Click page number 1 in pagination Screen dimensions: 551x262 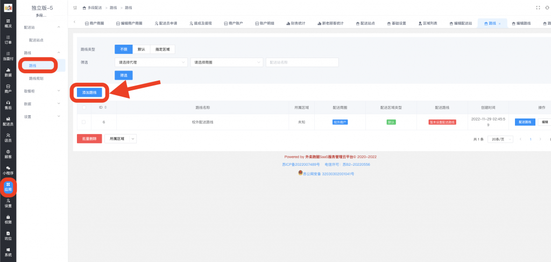(531, 139)
